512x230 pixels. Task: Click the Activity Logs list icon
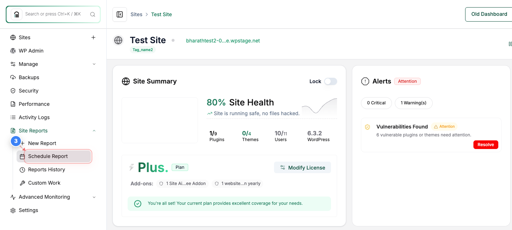point(13,117)
